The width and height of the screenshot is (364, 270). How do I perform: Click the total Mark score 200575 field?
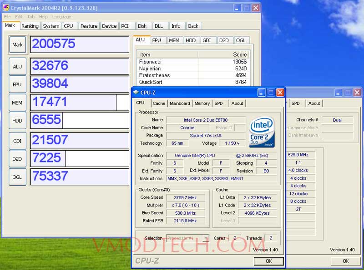tap(80, 44)
